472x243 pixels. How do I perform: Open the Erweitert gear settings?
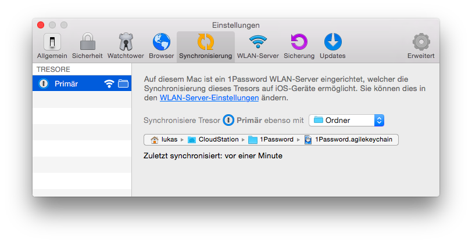(421, 46)
